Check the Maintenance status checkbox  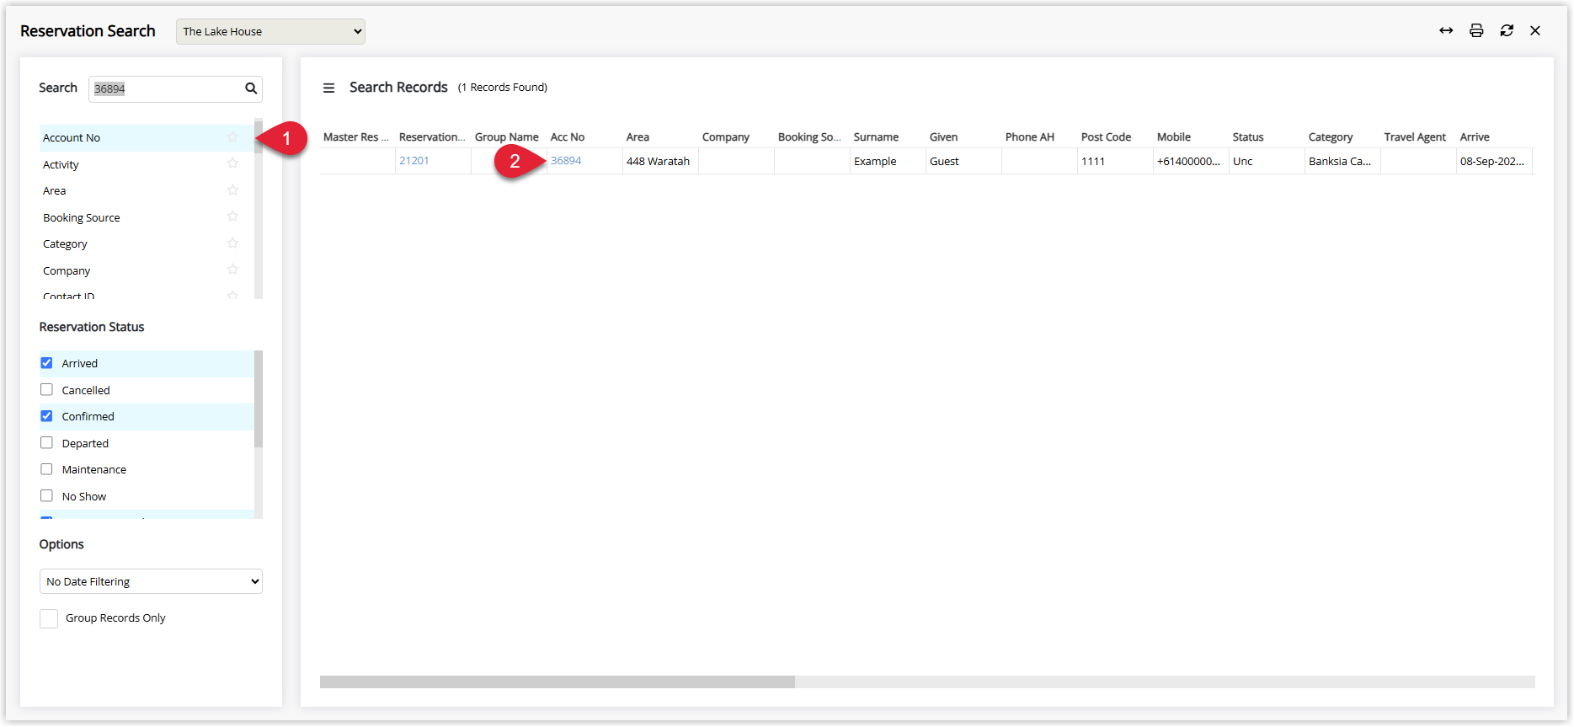(x=47, y=469)
